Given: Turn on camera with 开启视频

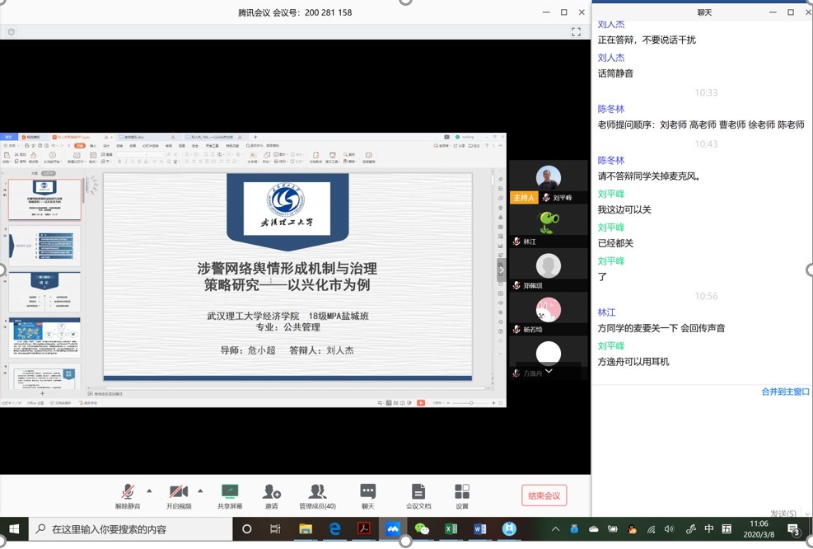Looking at the screenshot, I should pos(179,495).
